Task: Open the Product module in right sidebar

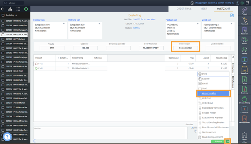Action: pos(244,10)
